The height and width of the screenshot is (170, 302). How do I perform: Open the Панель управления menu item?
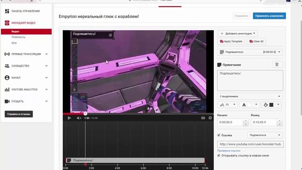[25, 11]
